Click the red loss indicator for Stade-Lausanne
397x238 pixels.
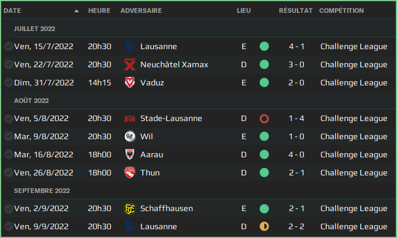click(264, 119)
